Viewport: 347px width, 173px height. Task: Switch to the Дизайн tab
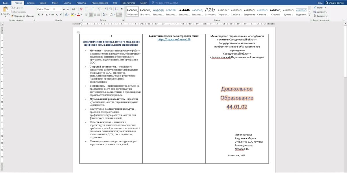[x=43, y=3]
